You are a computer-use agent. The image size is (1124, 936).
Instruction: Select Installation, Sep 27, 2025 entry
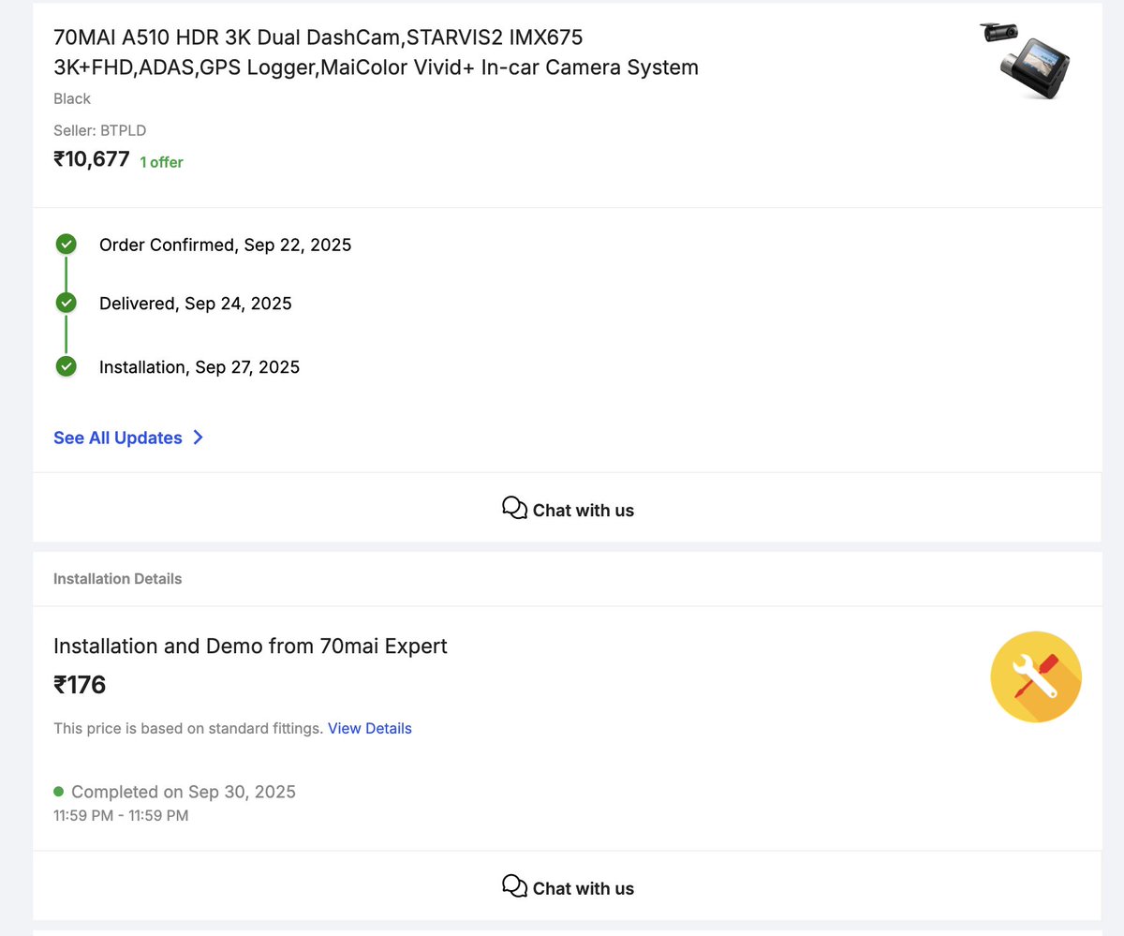200,367
